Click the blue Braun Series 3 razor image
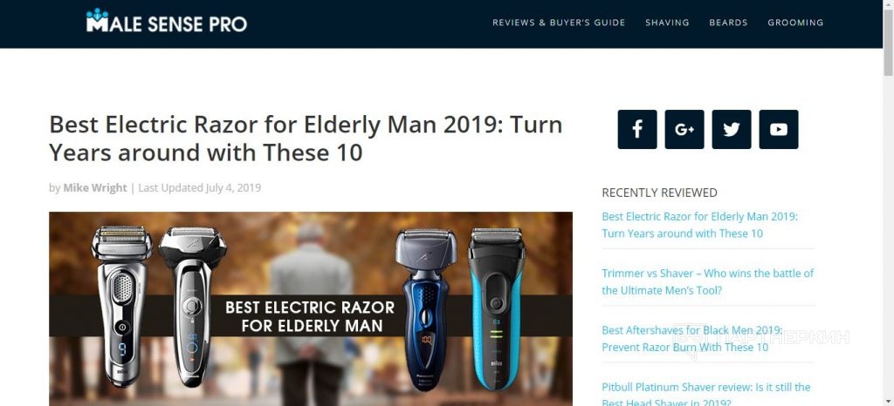The width and height of the screenshot is (894, 406). (497, 308)
